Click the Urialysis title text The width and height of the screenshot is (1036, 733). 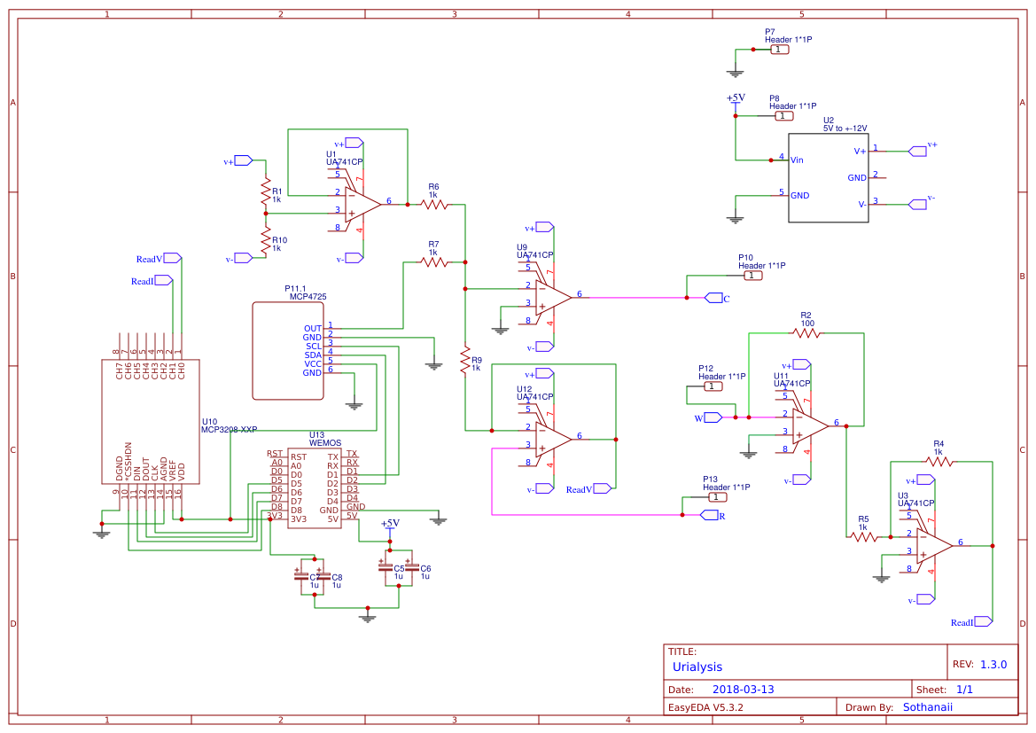[x=699, y=667]
